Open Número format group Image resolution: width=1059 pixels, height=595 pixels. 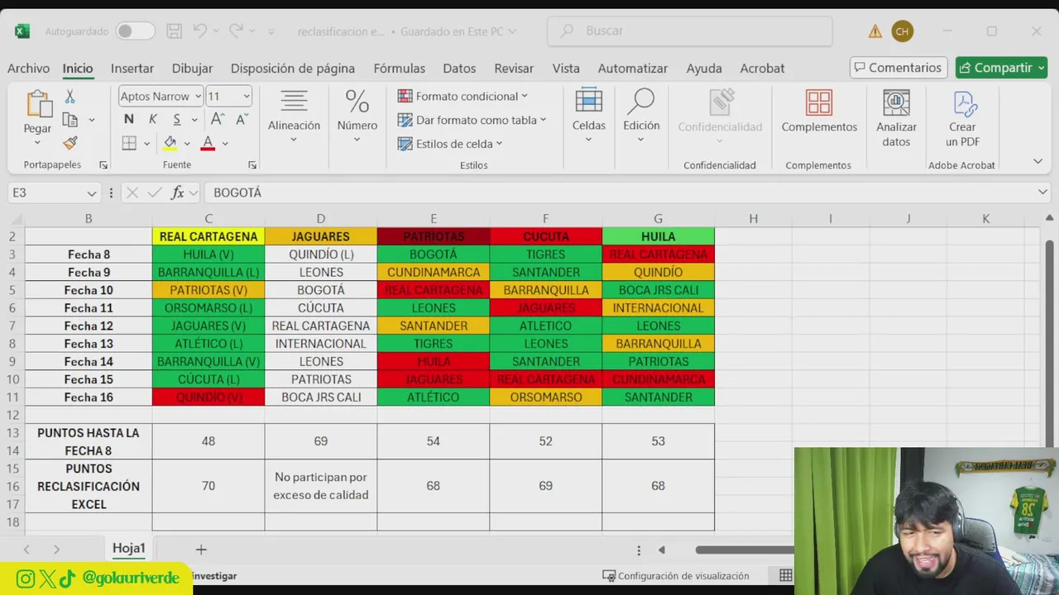tap(357, 116)
